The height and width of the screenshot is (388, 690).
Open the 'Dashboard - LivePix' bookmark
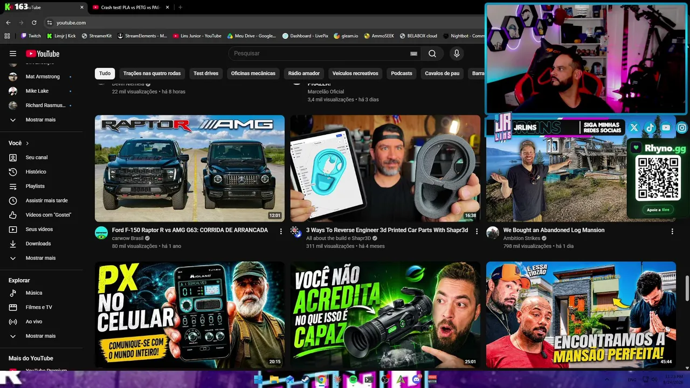click(305, 36)
